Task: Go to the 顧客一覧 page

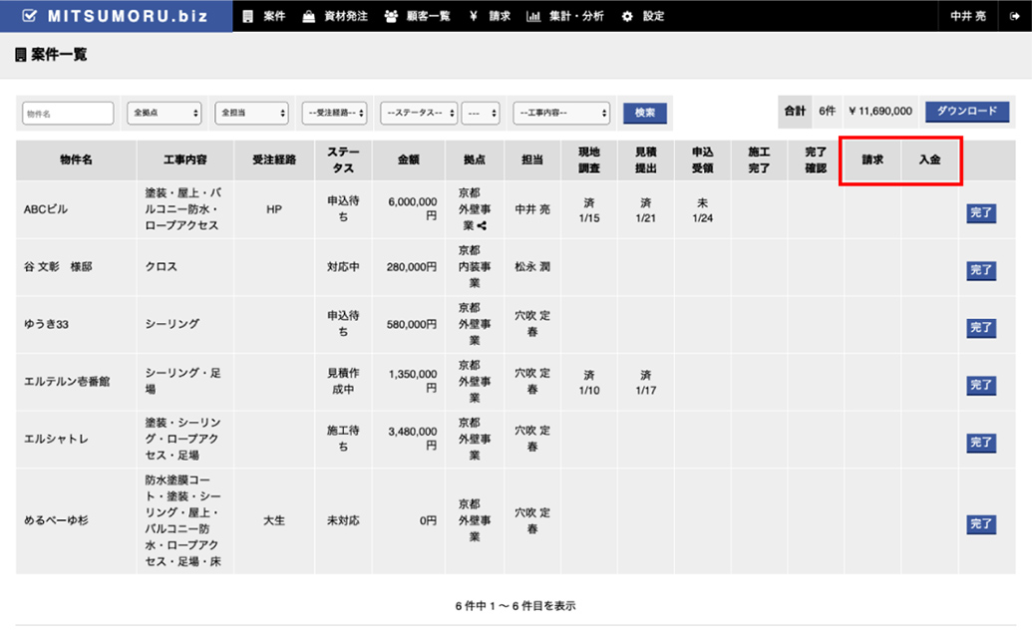Action: tap(418, 16)
